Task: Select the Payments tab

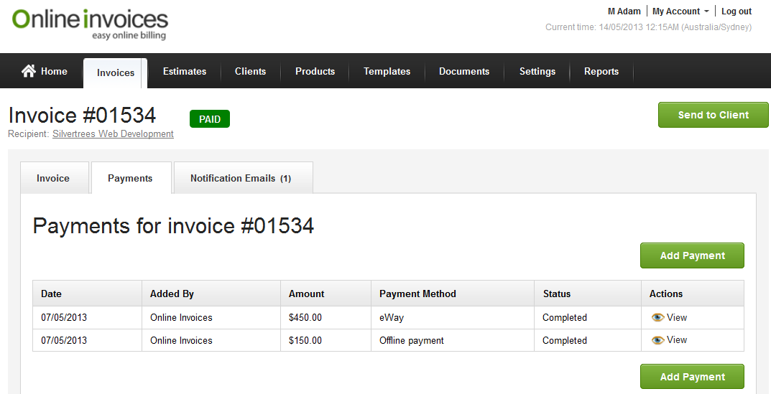Action: (130, 178)
